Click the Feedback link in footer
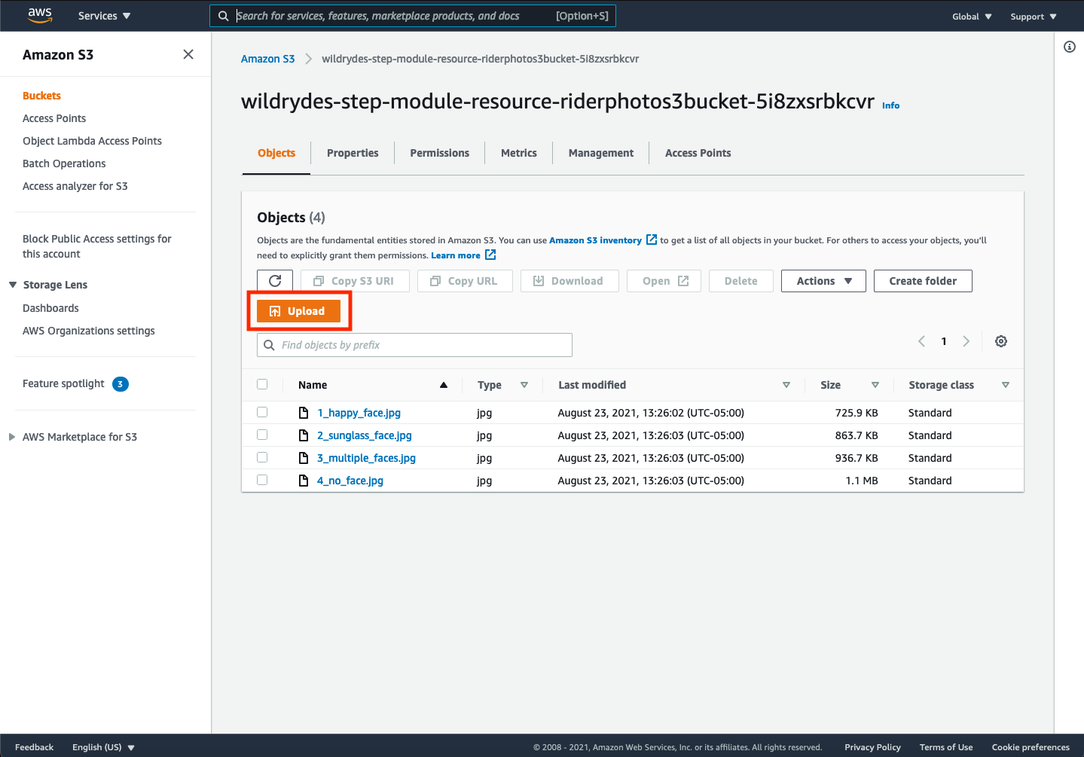The width and height of the screenshot is (1084, 757). click(34, 747)
